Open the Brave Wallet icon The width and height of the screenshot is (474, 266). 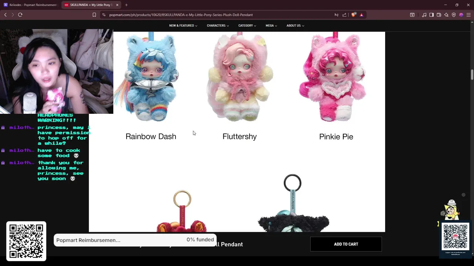tap(439, 15)
